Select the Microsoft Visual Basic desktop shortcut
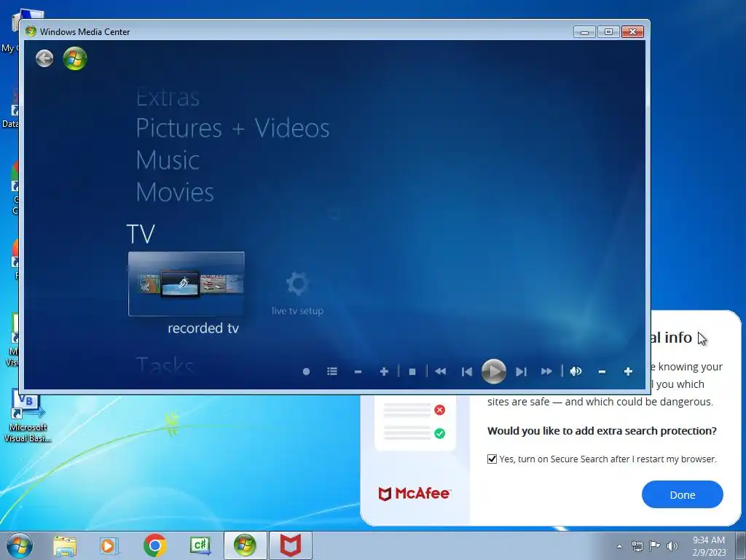 coord(28,416)
